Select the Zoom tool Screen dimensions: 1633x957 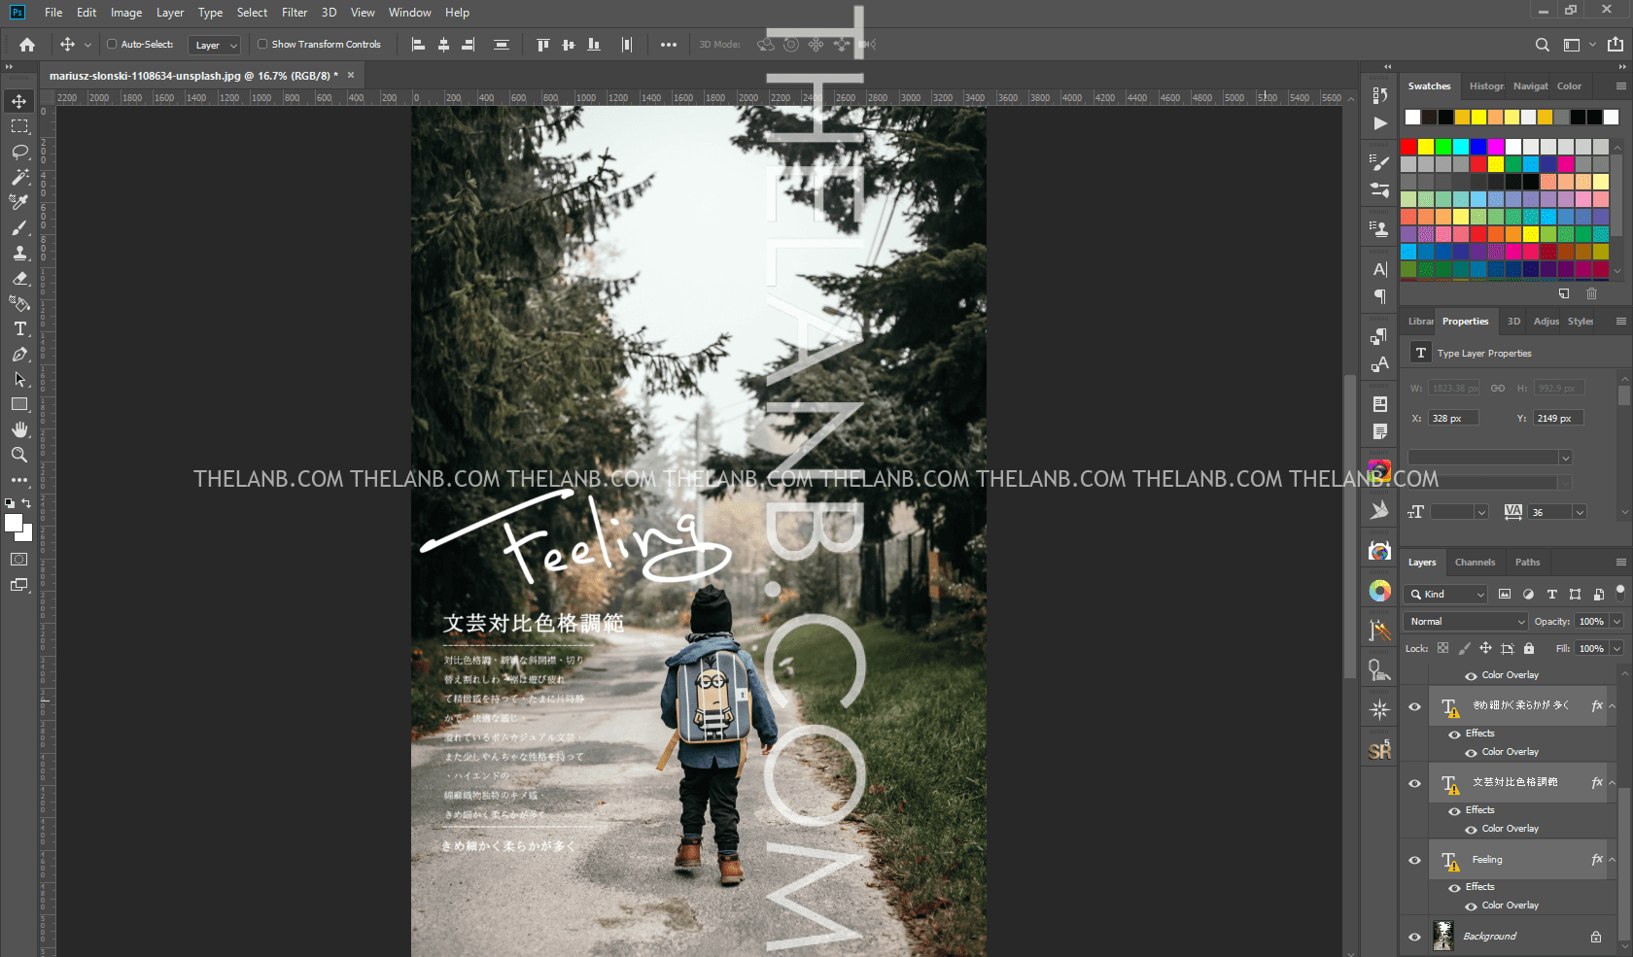pos(19,455)
